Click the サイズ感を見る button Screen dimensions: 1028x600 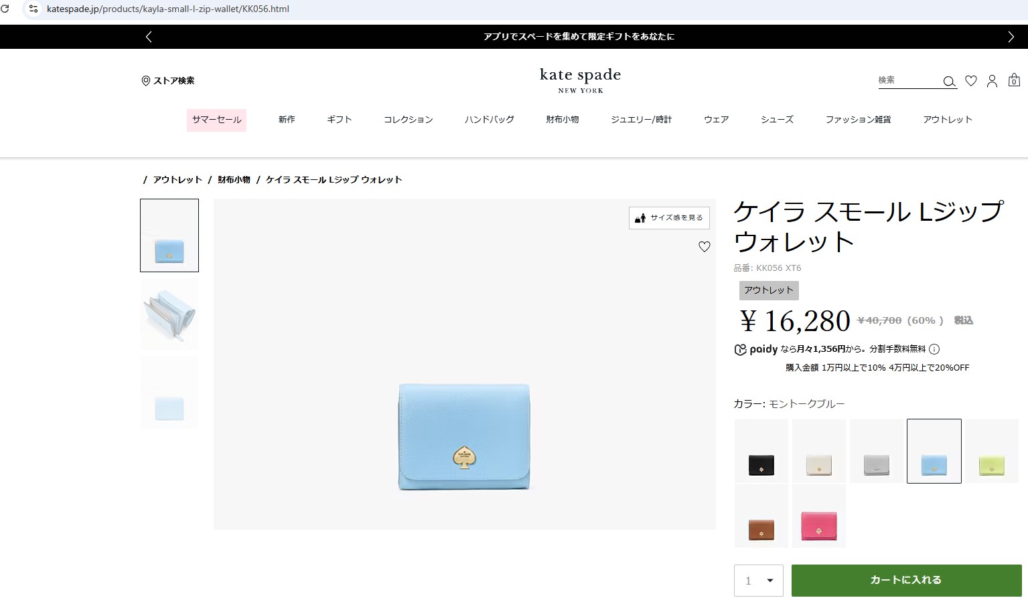(669, 218)
